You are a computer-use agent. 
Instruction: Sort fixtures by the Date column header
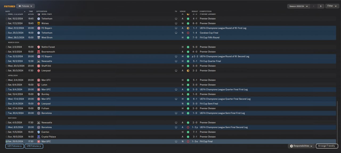[8, 11]
